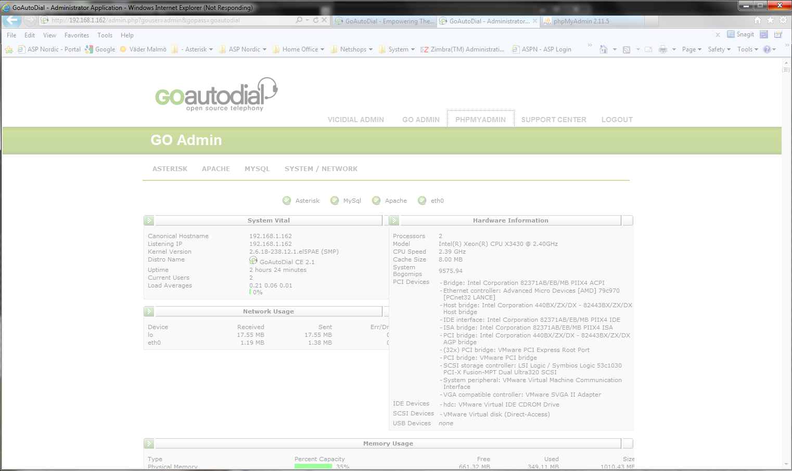Open the IE settings gear icon
Viewport: 792px width, 471px height.
(x=783, y=20)
